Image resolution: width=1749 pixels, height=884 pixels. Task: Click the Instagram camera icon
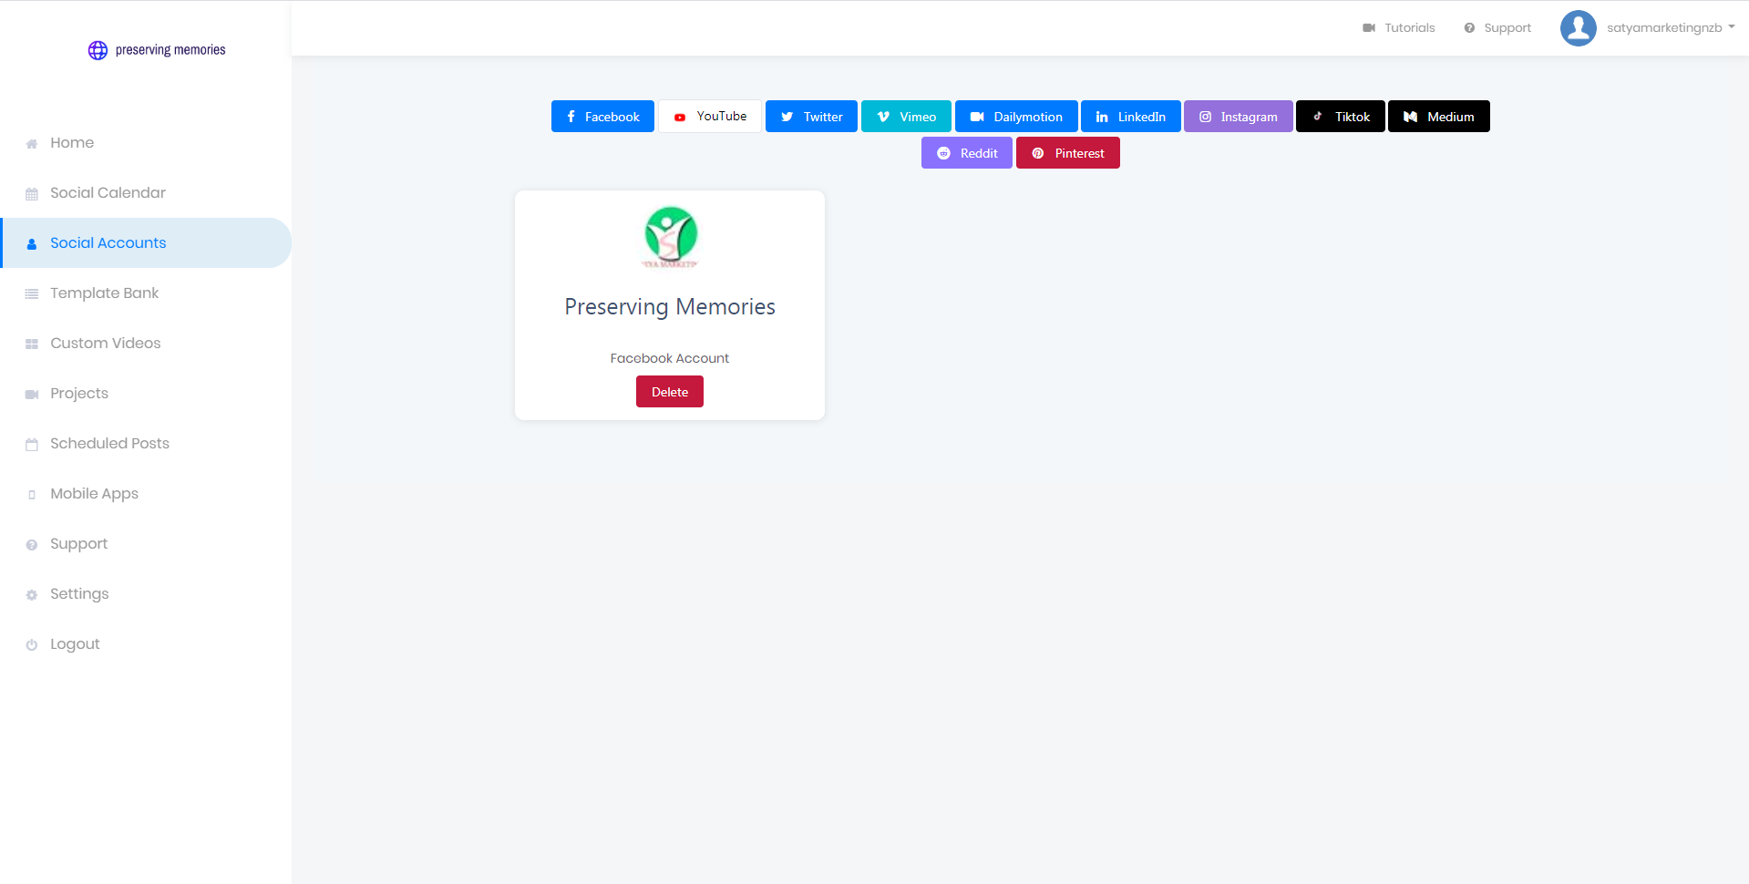[x=1205, y=117]
